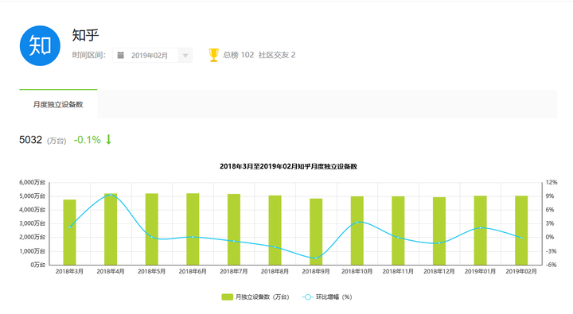This screenshot has height=314, width=573.
Task: Click the -0.1% change value
Action: 88,140
